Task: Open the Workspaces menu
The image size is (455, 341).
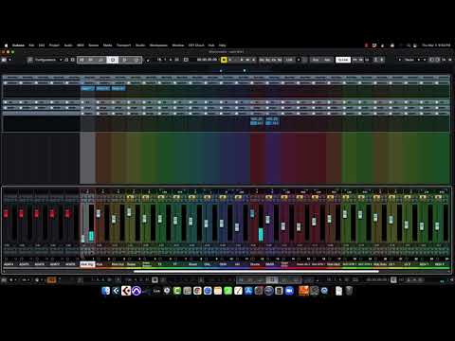Action: click(x=158, y=45)
